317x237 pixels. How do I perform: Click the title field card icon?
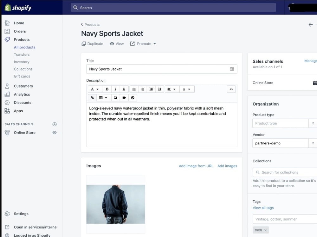click(232, 69)
